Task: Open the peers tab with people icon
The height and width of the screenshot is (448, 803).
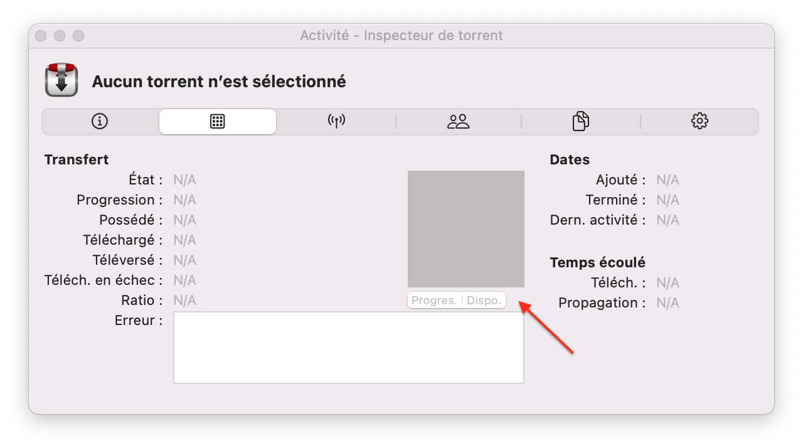Action: click(460, 121)
